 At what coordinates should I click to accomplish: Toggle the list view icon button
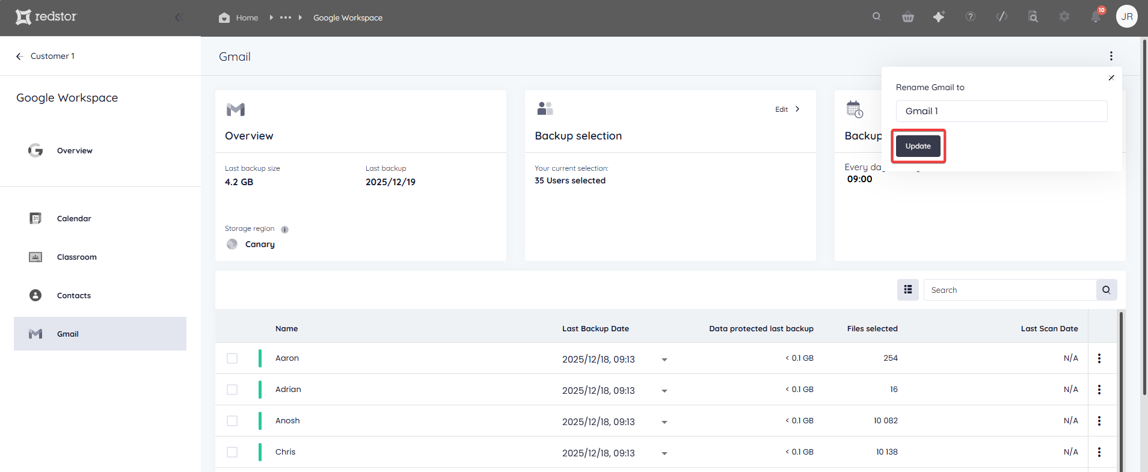click(x=908, y=290)
